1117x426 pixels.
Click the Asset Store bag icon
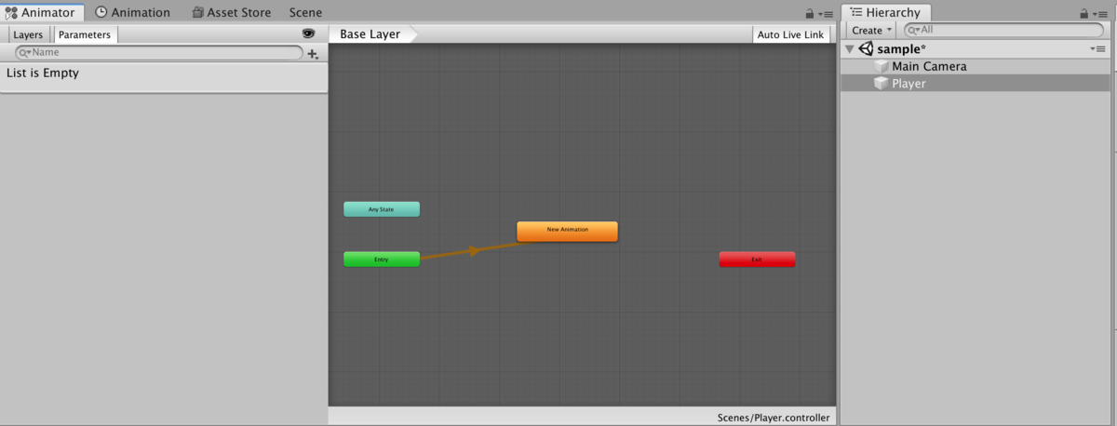(x=198, y=13)
